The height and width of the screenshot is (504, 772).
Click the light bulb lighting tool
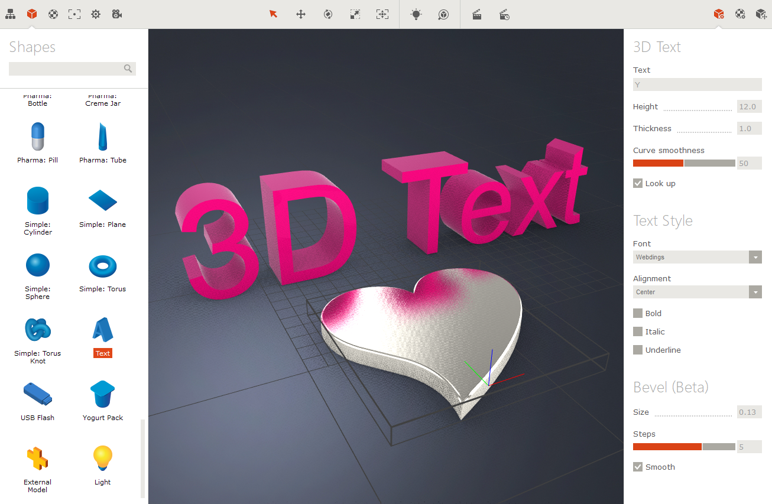(x=416, y=14)
